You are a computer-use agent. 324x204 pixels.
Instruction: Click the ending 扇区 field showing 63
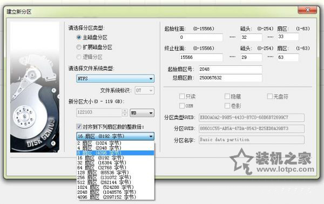click(x=288, y=57)
